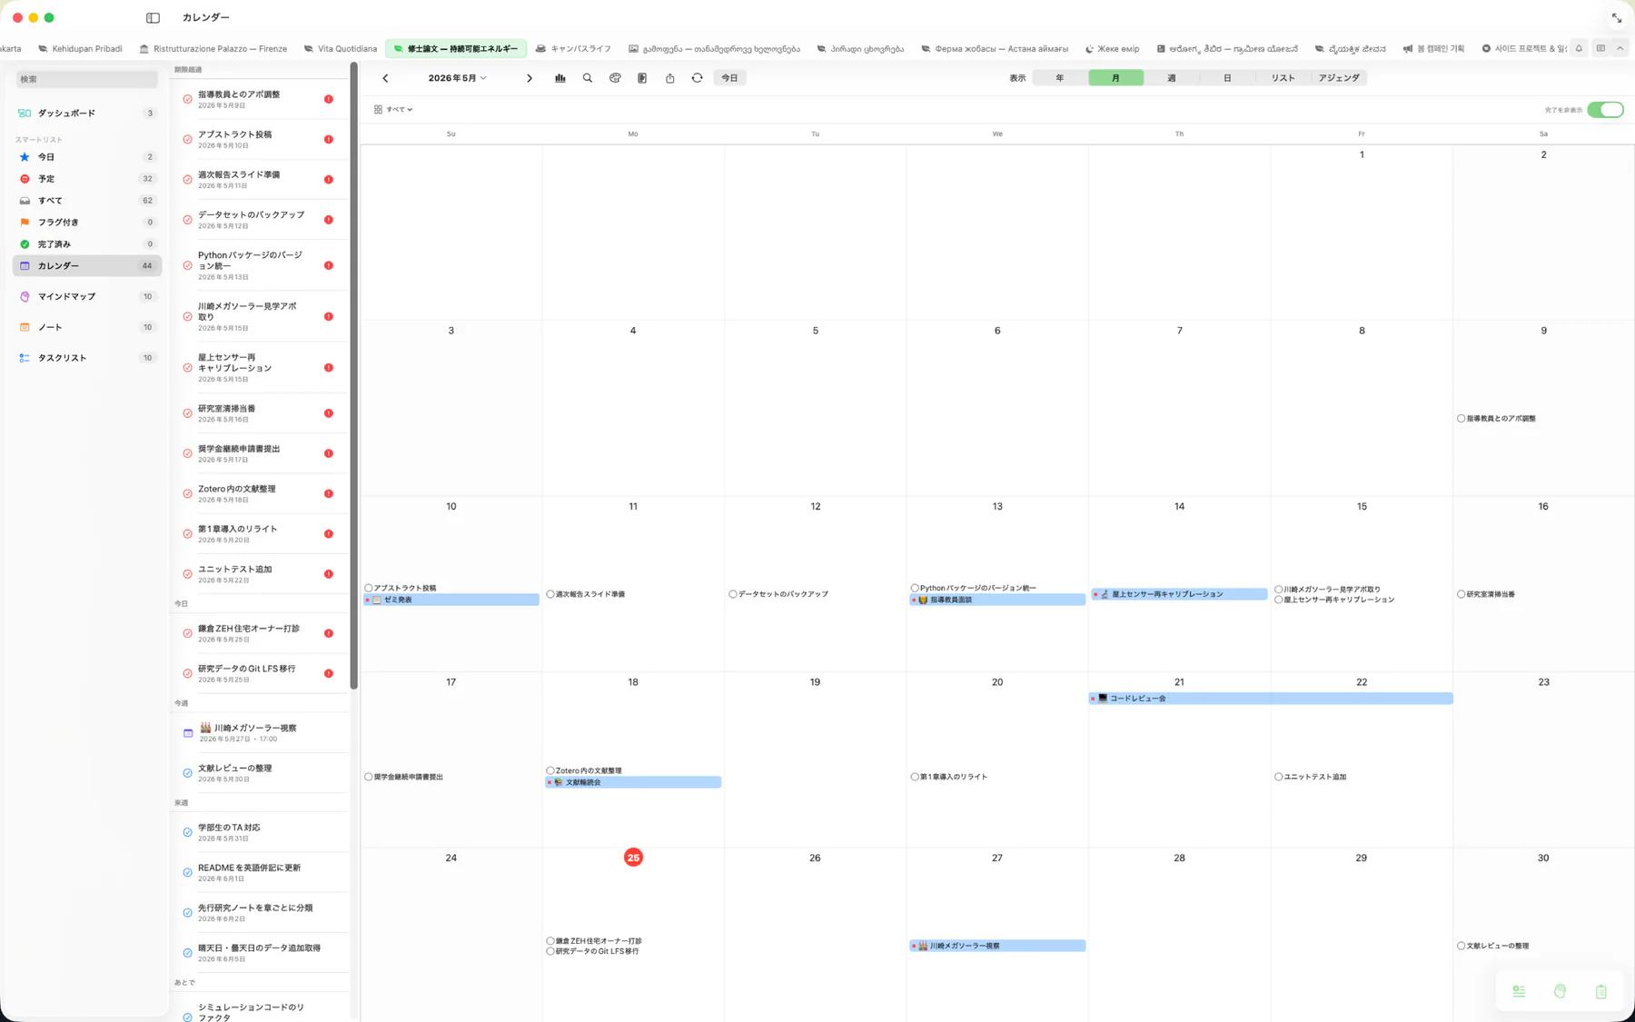
Task: Switch to アジェンダ view
Action: point(1339,78)
